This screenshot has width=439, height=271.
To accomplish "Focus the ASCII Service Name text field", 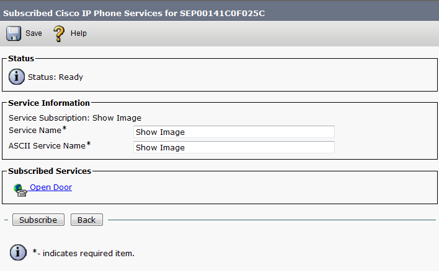I will click(234, 147).
